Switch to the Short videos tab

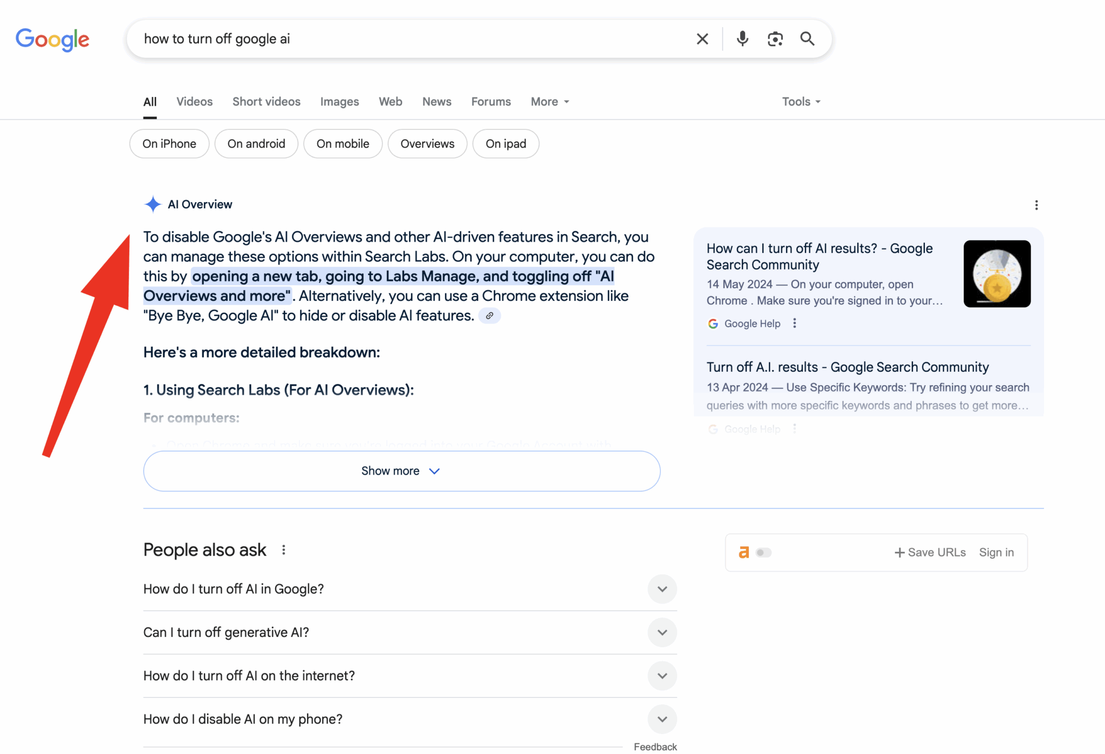(267, 101)
